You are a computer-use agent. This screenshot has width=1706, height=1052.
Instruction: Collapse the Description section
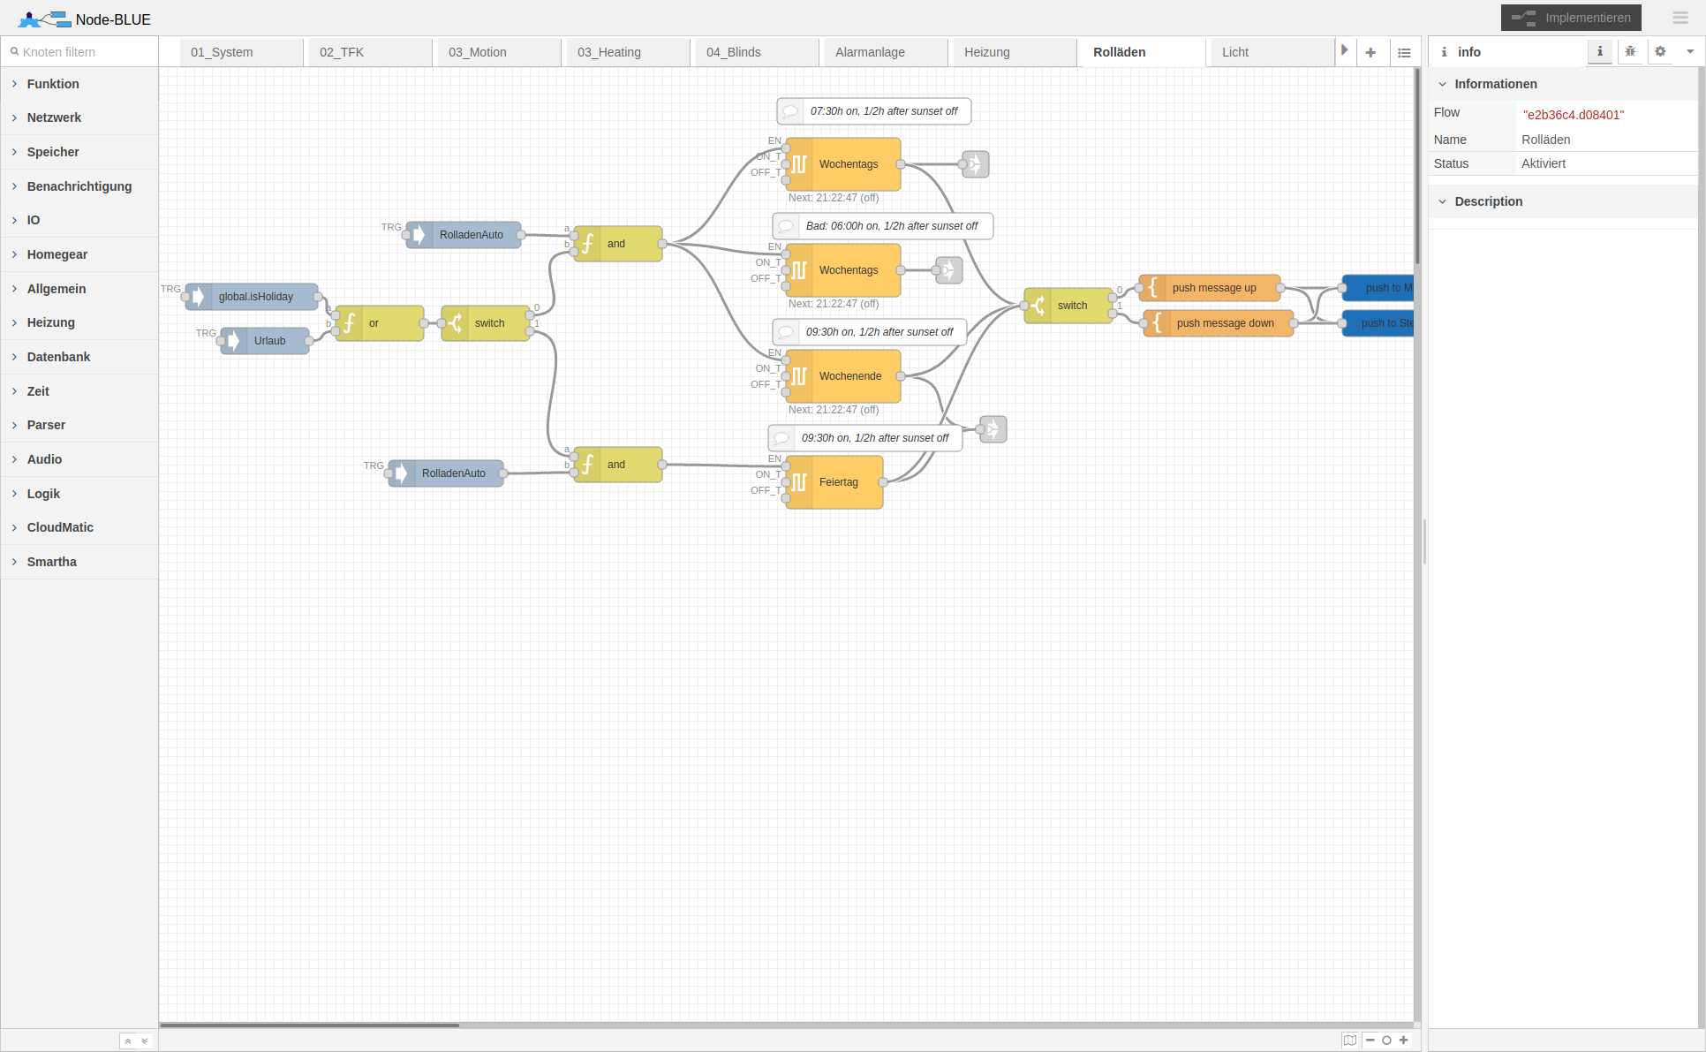pyautogui.click(x=1563, y=201)
